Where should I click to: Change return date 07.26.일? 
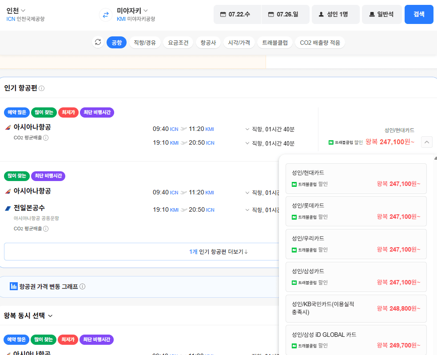[286, 14]
